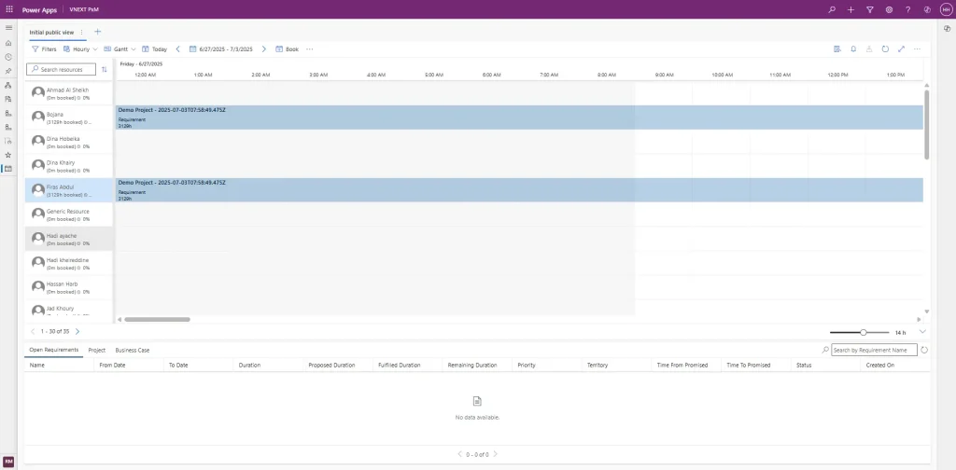Open the advanced filter funnel in header
The width and height of the screenshot is (956, 470).
(x=869, y=9)
